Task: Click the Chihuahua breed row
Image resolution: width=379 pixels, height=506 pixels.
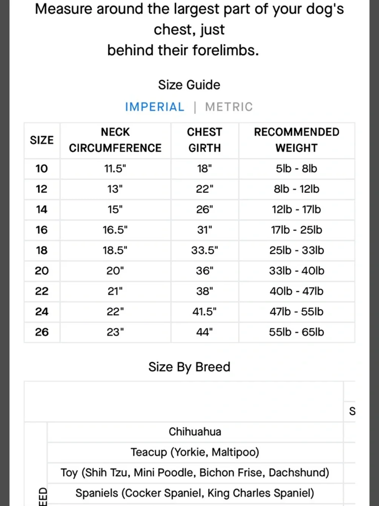Action: [x=195, y=432]
